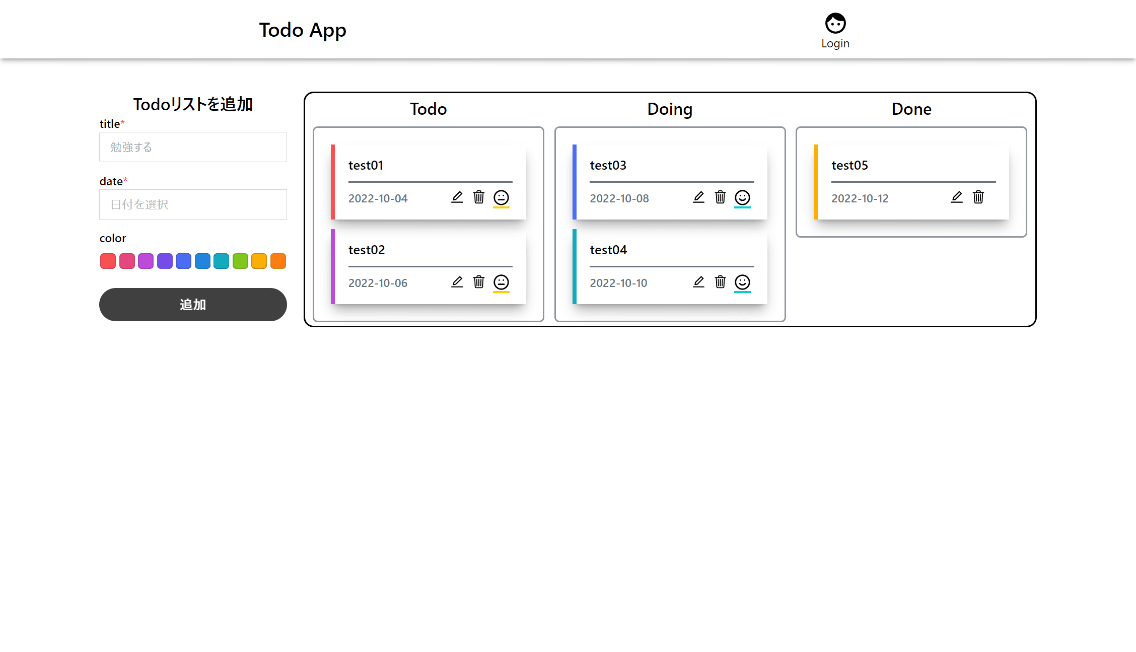Click the edit icon on test05 card
The width and height of the screenshot is (1136, 652).
tap(956, 197)
